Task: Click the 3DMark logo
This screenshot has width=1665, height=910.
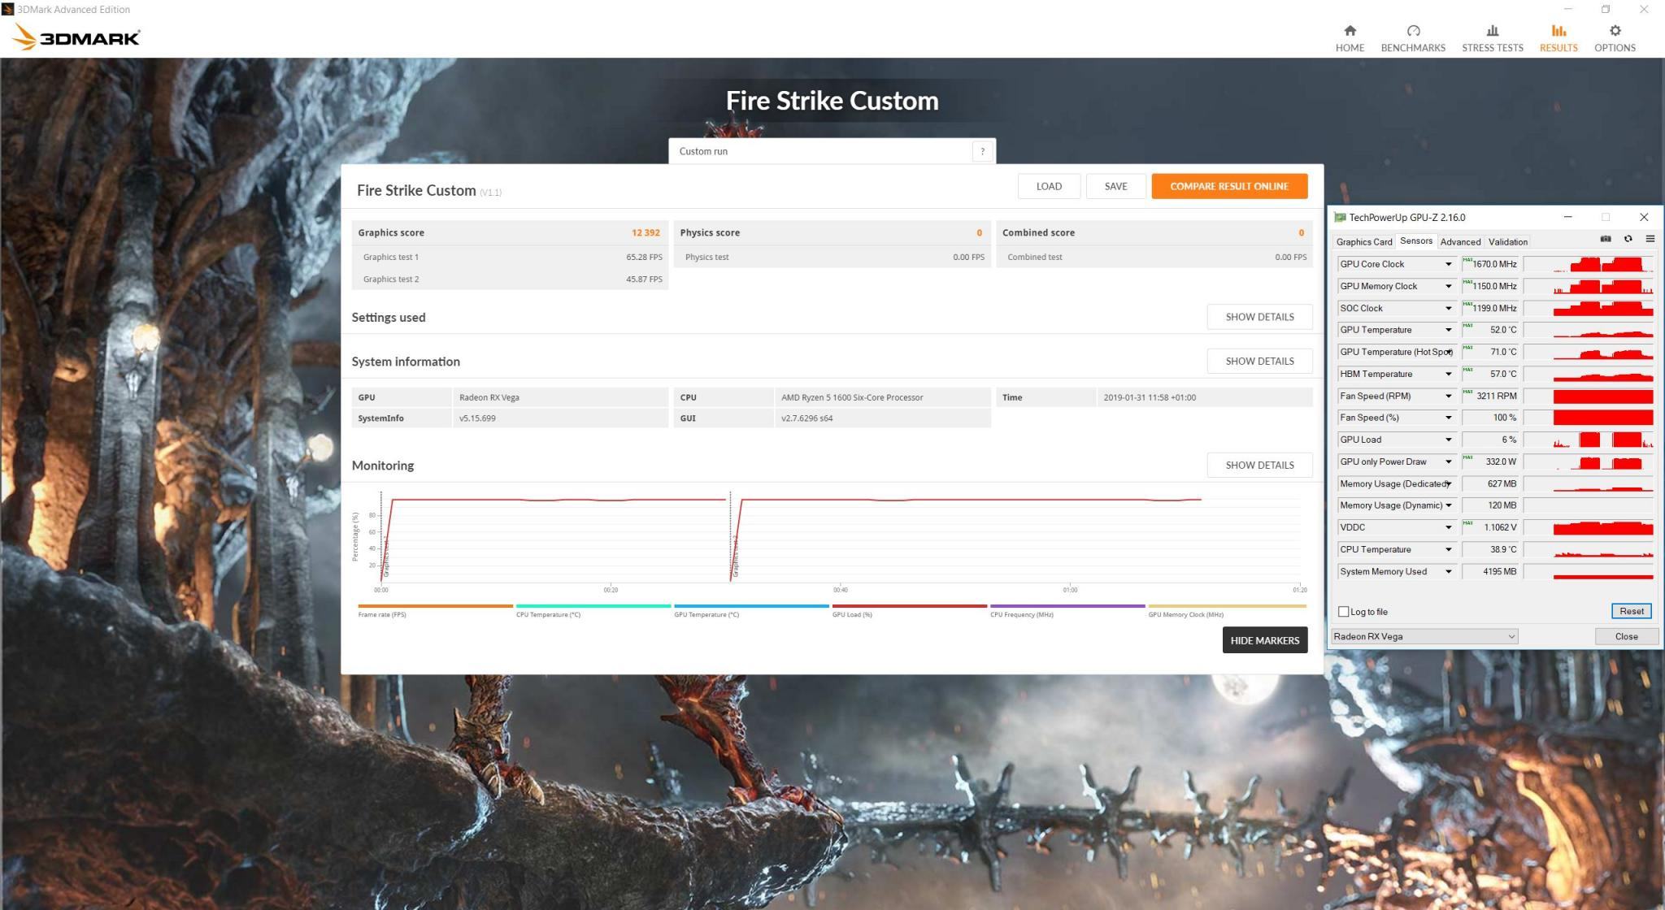Action: pos(76,37)
